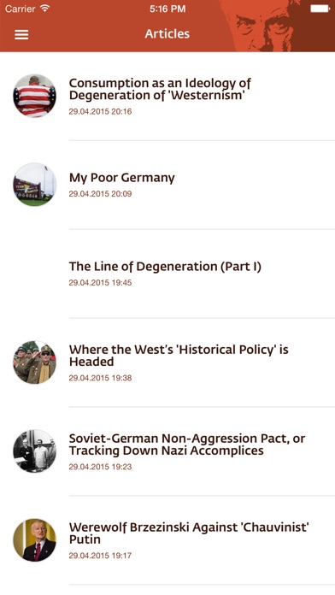Tap the 29.04.2015 20:16 timestamp
The image size is (335, 595).
[100, 111]
